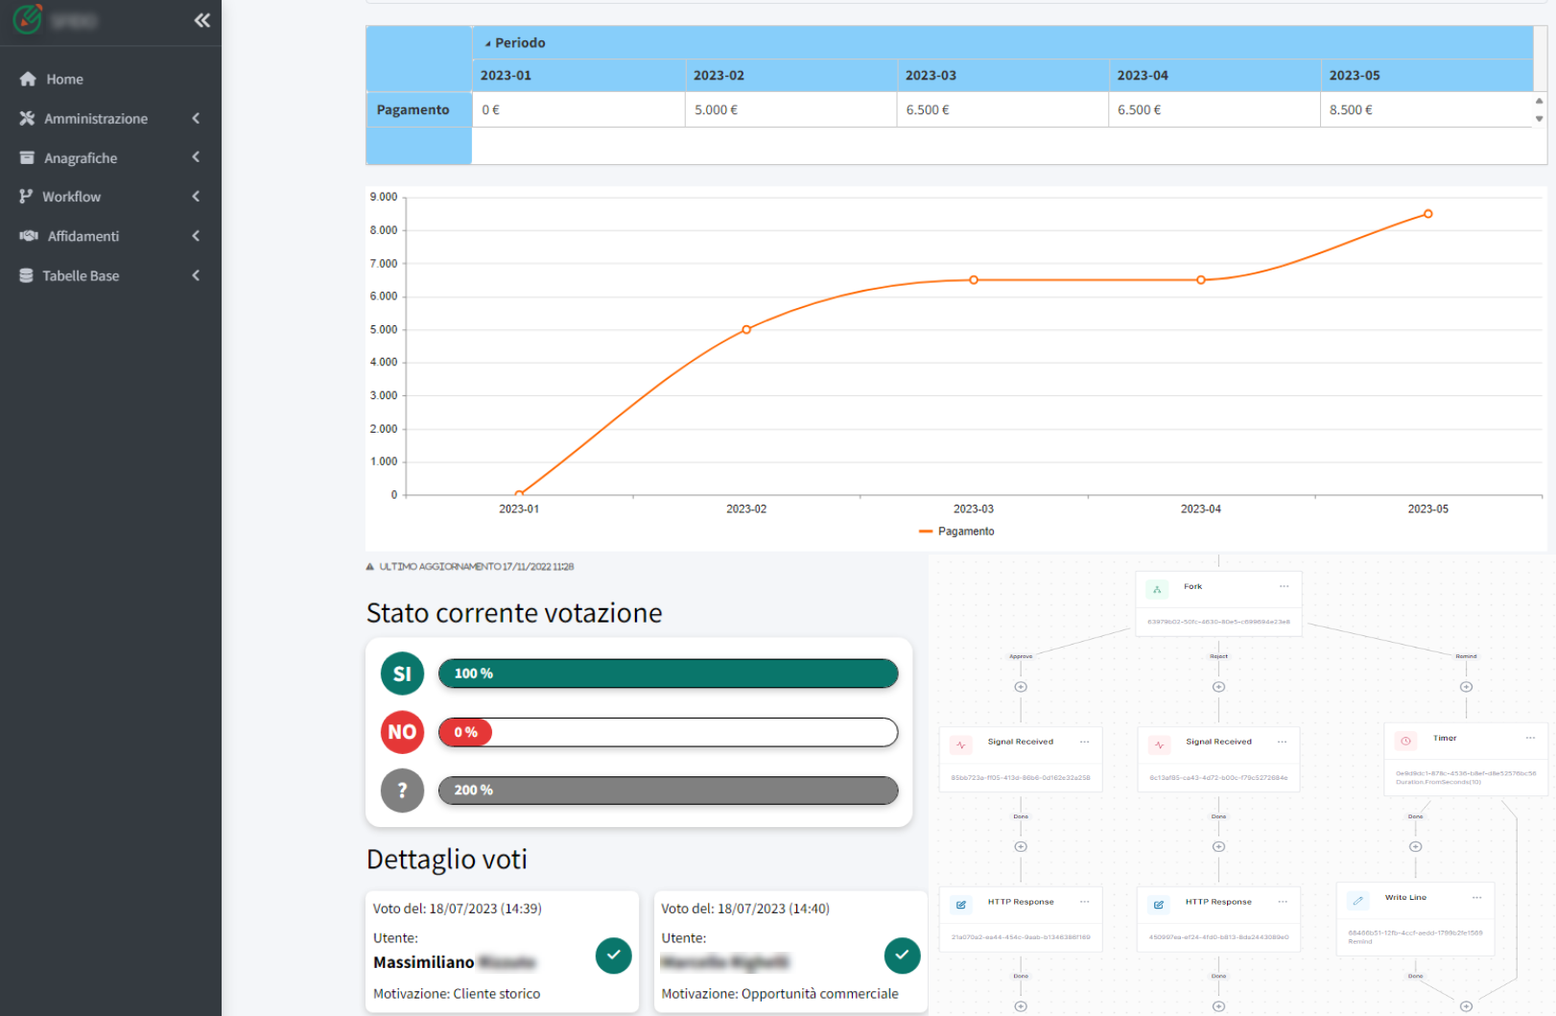Collapse the Periodo column group
1556x1016 pixels.
pyautogui.click(x=487, y=43)
